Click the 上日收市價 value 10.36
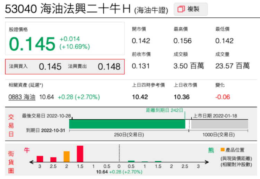Viewport: 260px width, 179px height. click(x=182, y=97)
